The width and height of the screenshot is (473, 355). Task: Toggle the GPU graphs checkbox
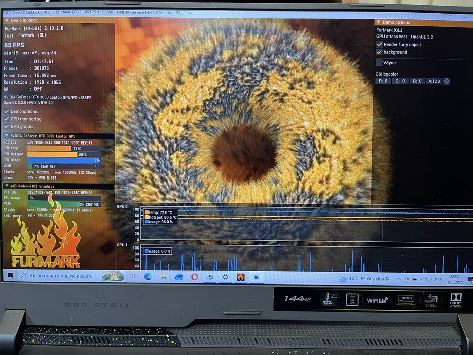click(x=6, y=126)
